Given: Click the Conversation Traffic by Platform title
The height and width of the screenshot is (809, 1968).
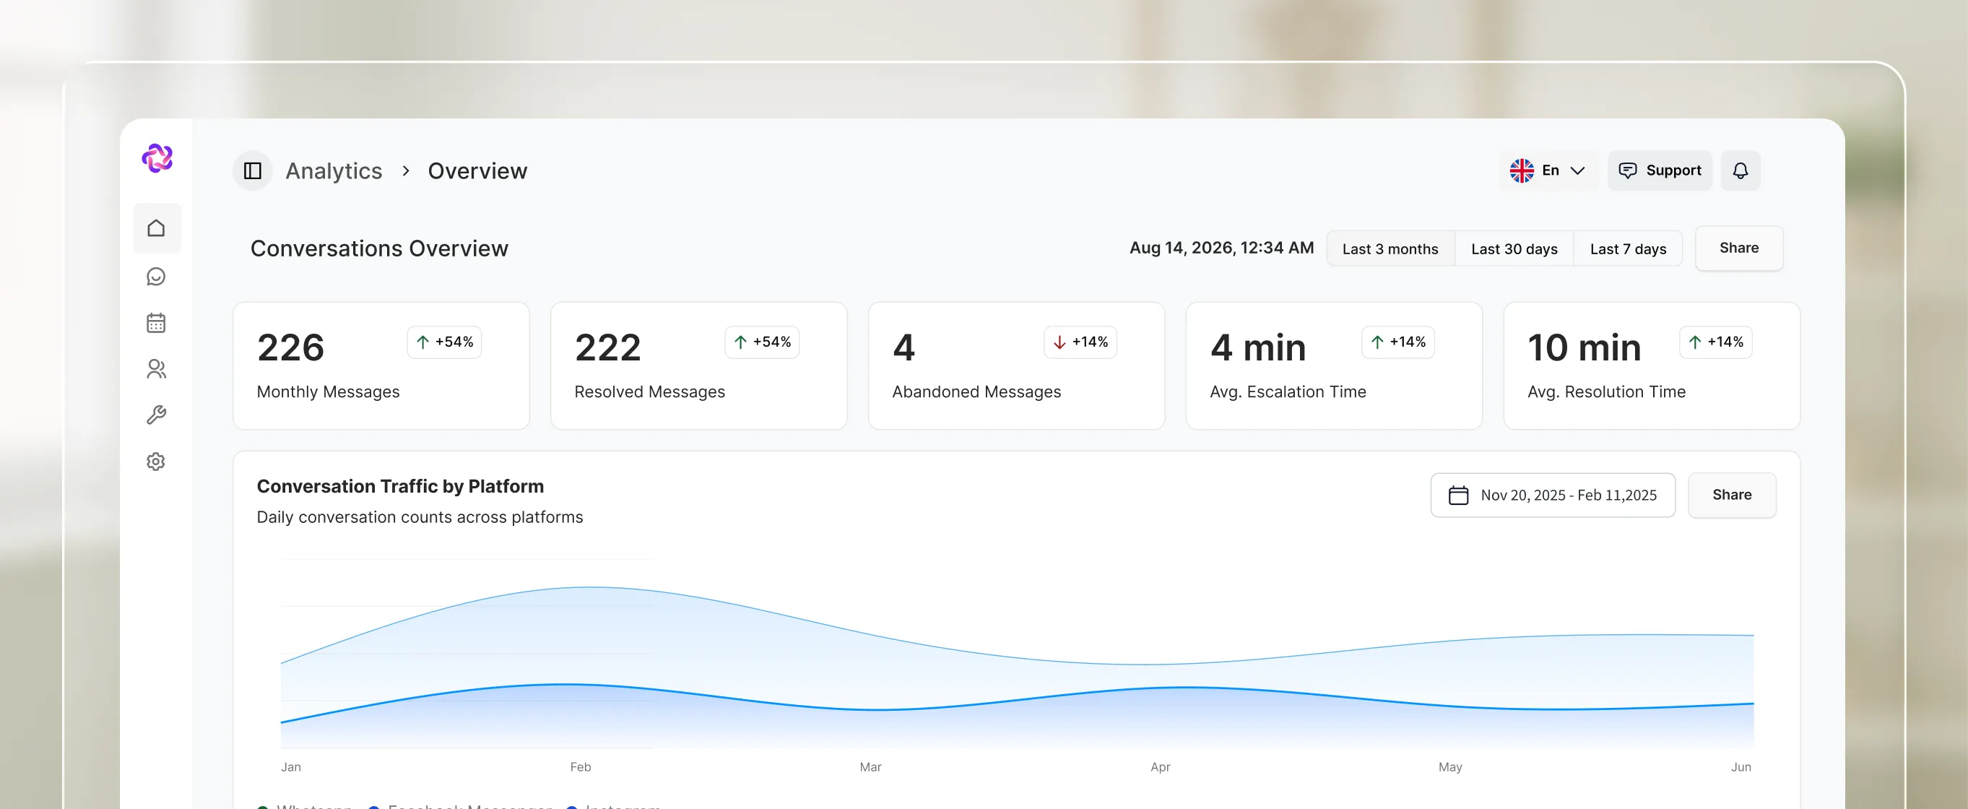Looking at the screenshot, I should coord(400,487).
